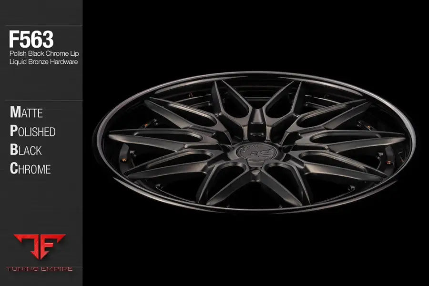
Task: Click the Liquid Bronze Hardware text
Action: click(x=44, y=61)
